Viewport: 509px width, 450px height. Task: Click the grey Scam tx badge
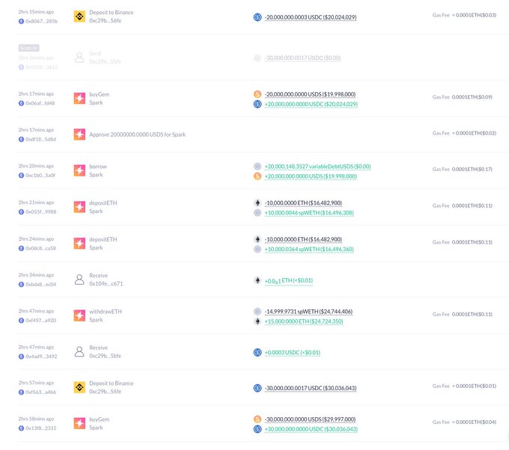[x=29, y=48]
